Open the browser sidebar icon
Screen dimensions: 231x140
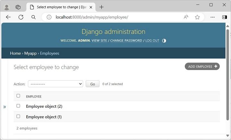pos(224,17)
